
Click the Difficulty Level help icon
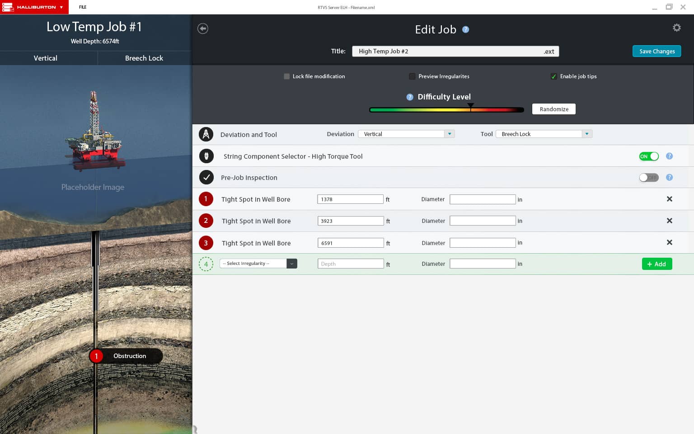(410, 97)
